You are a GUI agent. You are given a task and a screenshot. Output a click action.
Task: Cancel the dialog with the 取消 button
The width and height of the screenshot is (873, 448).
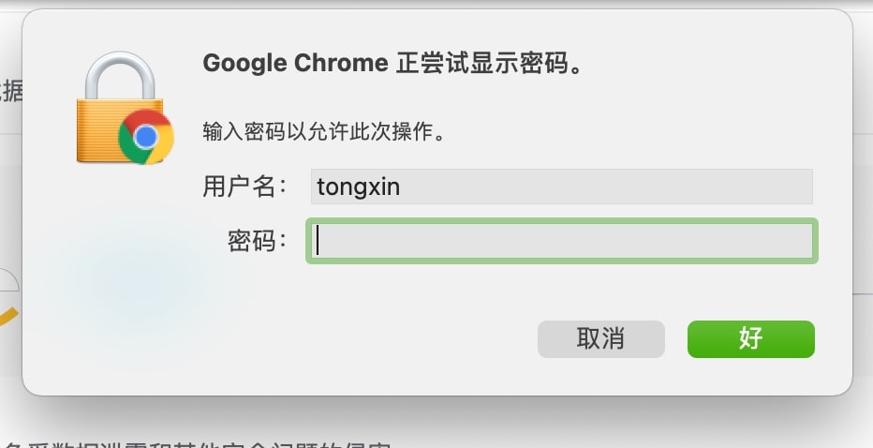tap(600, 338)
